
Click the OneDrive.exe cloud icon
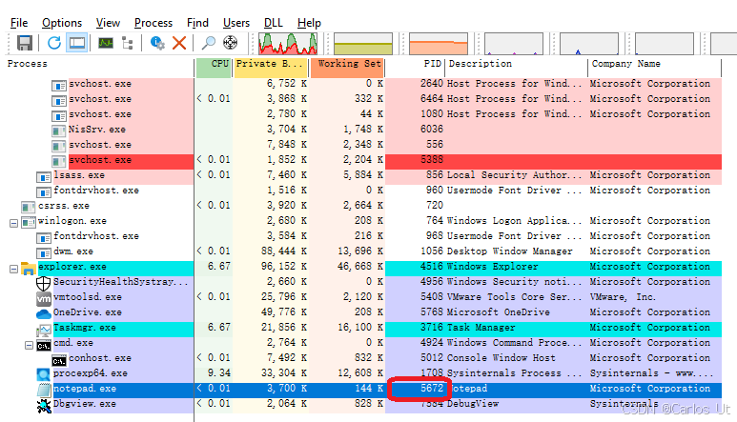click(x=44, y=313)
